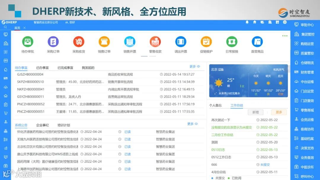Click the 客商协同 icon
The height and width of the screenshot is (180, 320).
tap(296, 129)
